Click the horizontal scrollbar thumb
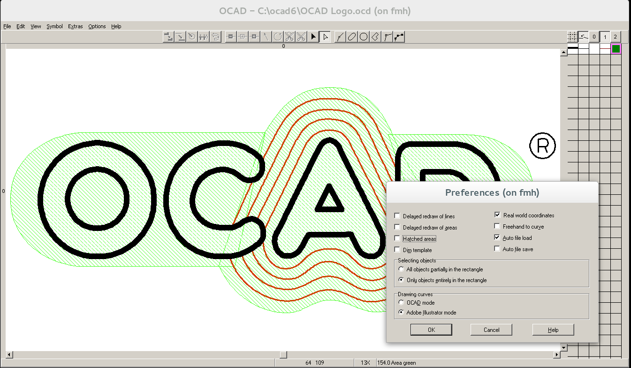 (283, 354)
